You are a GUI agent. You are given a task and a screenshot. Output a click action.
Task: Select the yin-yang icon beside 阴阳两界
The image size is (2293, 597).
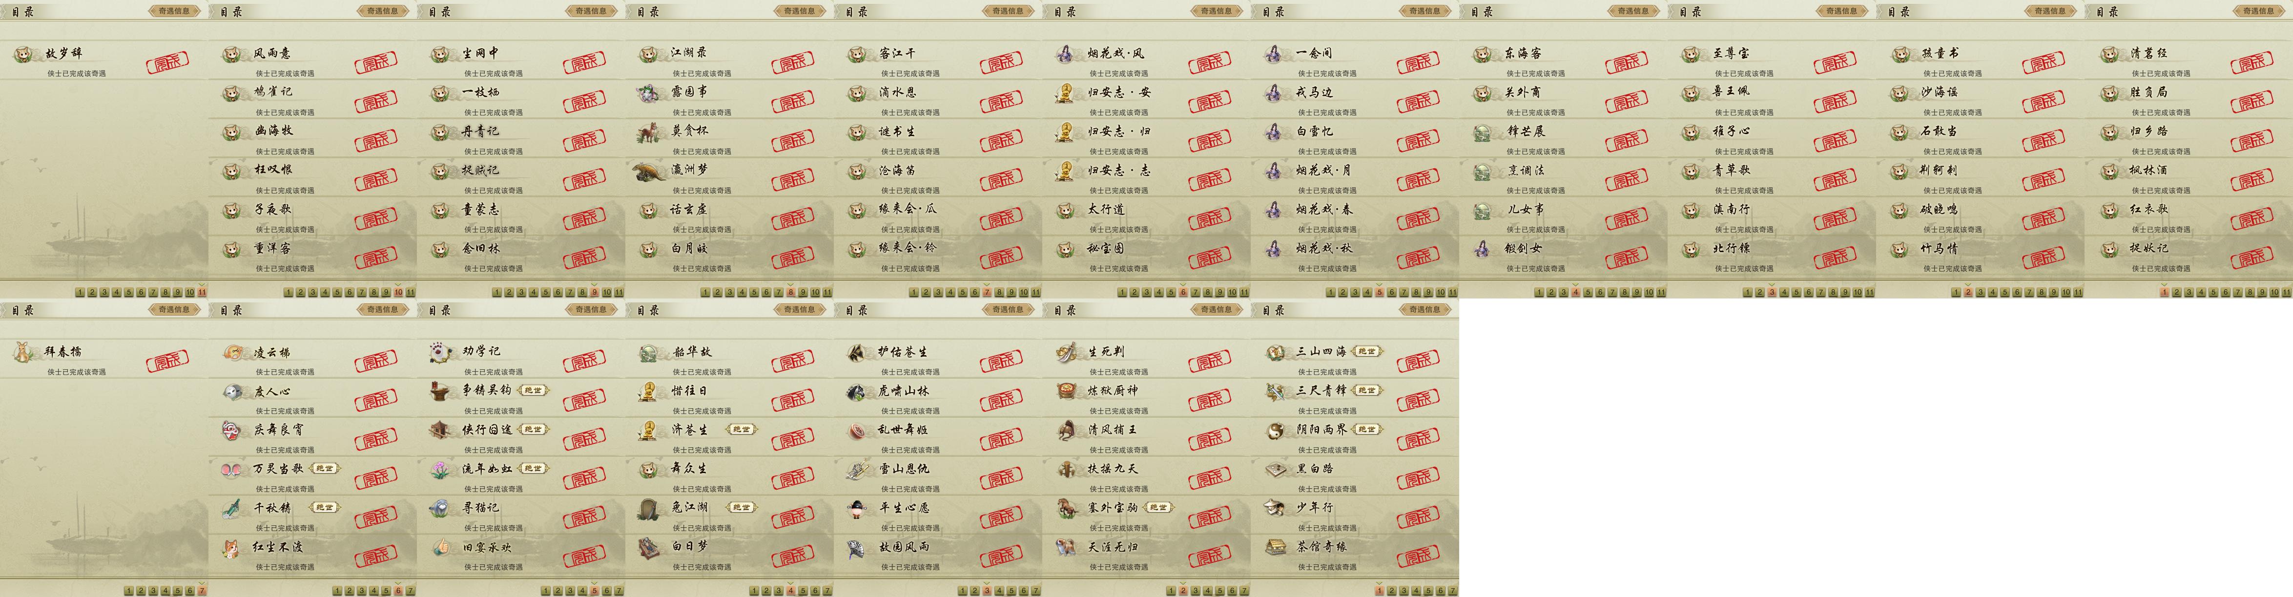coord(1275,430)
